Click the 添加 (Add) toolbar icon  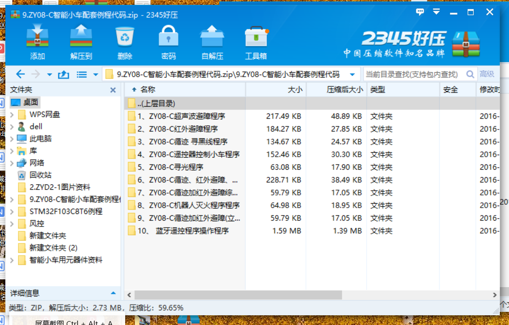click(x=37, y=36)
